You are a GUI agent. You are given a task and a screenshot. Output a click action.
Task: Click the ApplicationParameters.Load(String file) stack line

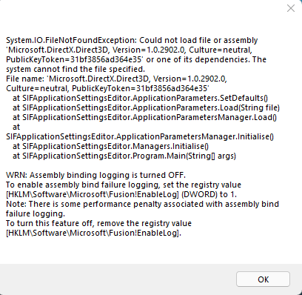click(146, 107)
